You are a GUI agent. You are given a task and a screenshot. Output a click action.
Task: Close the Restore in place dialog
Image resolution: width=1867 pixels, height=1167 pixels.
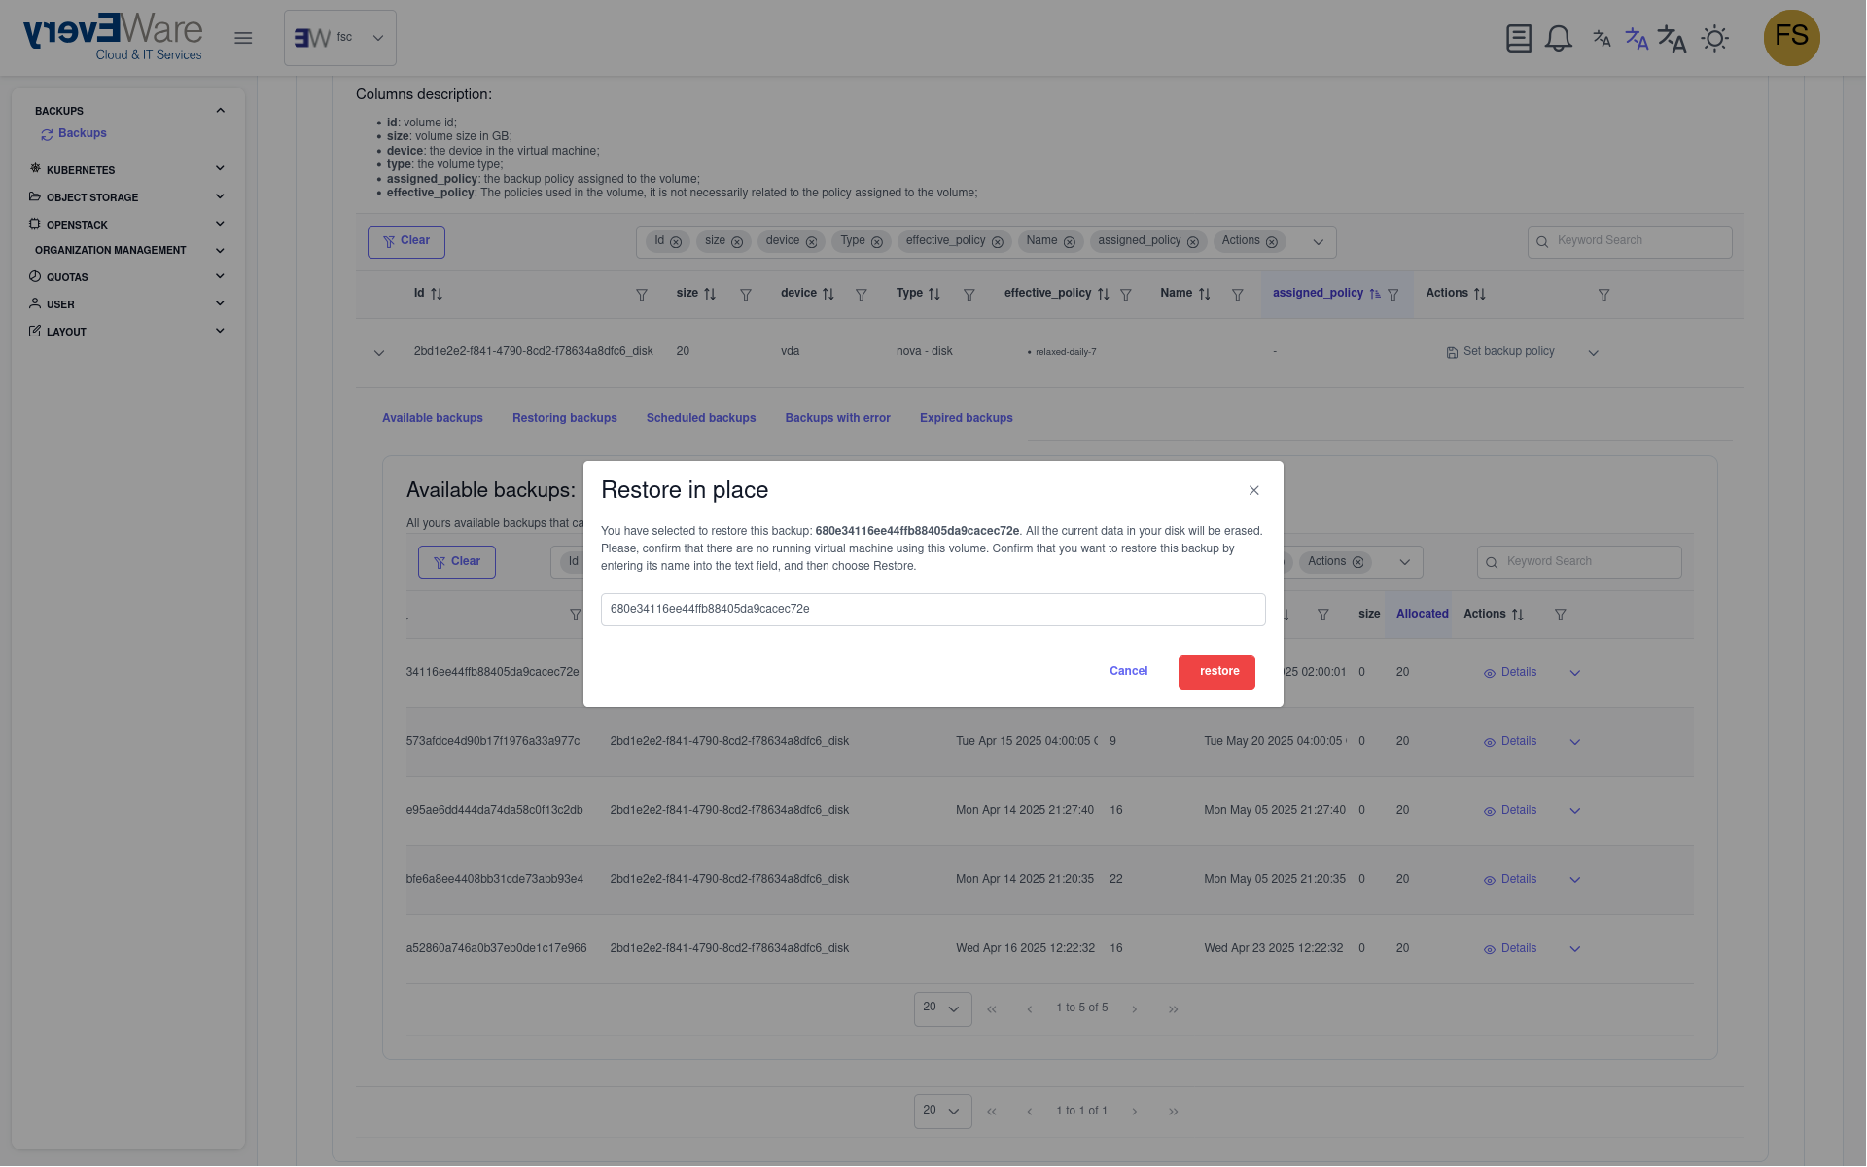(x=1254, y=491)
